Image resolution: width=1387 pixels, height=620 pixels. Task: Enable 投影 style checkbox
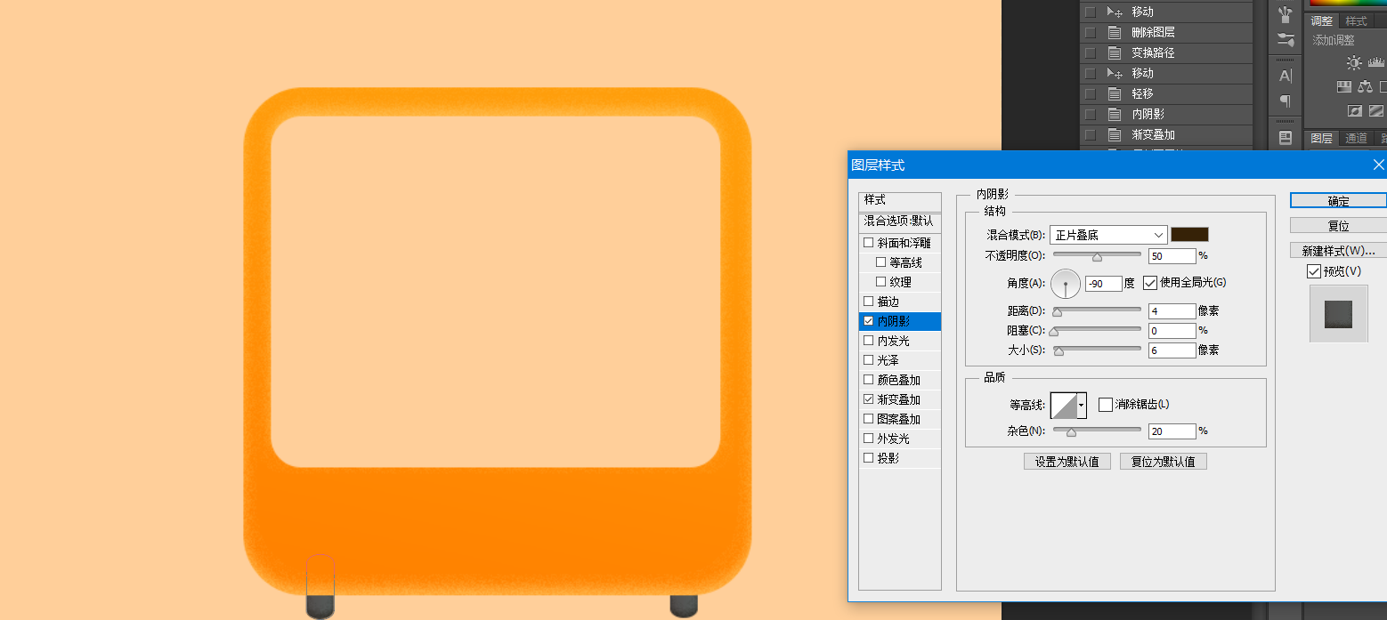point(869,458)
